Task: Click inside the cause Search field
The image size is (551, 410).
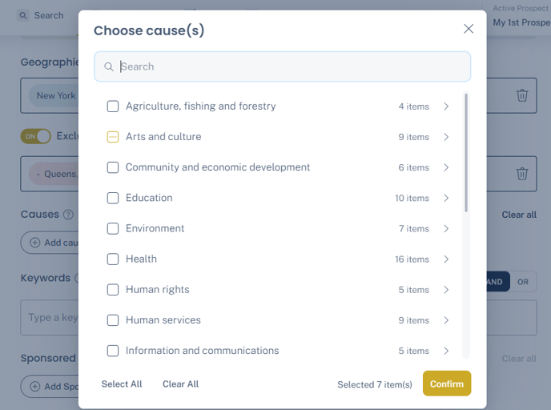Action: (x=288, y=66)
